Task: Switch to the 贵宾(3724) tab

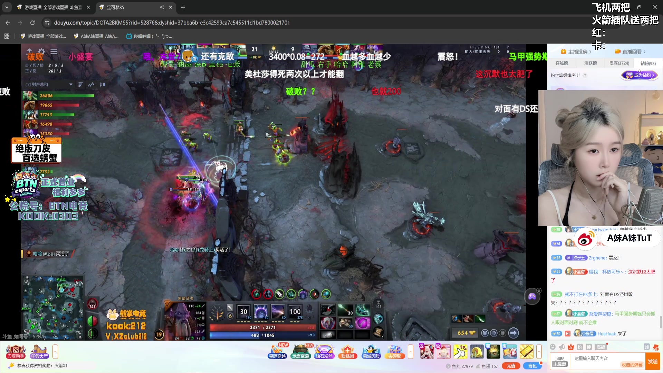Action: [x=619, y=63]
